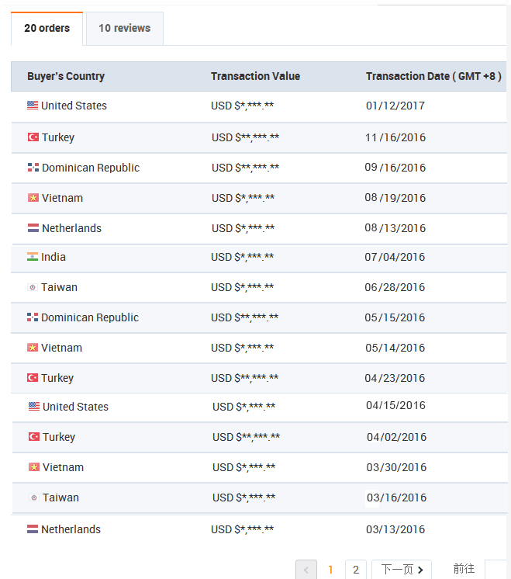Click the India flag icon
The image size is (511, 579).
(33, 257)
